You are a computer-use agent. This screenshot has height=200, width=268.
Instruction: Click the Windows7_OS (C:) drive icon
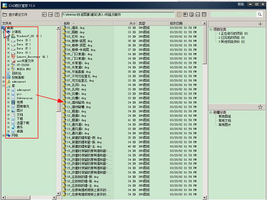pyautogui.click(x=13, y=36)
